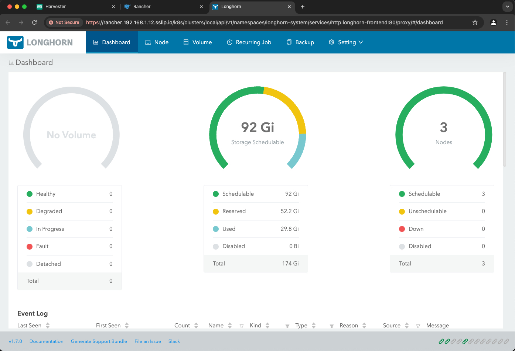Viewport: 515px width, 351px height.
Task: Click the Fault volume row
Action: point(69,246)
